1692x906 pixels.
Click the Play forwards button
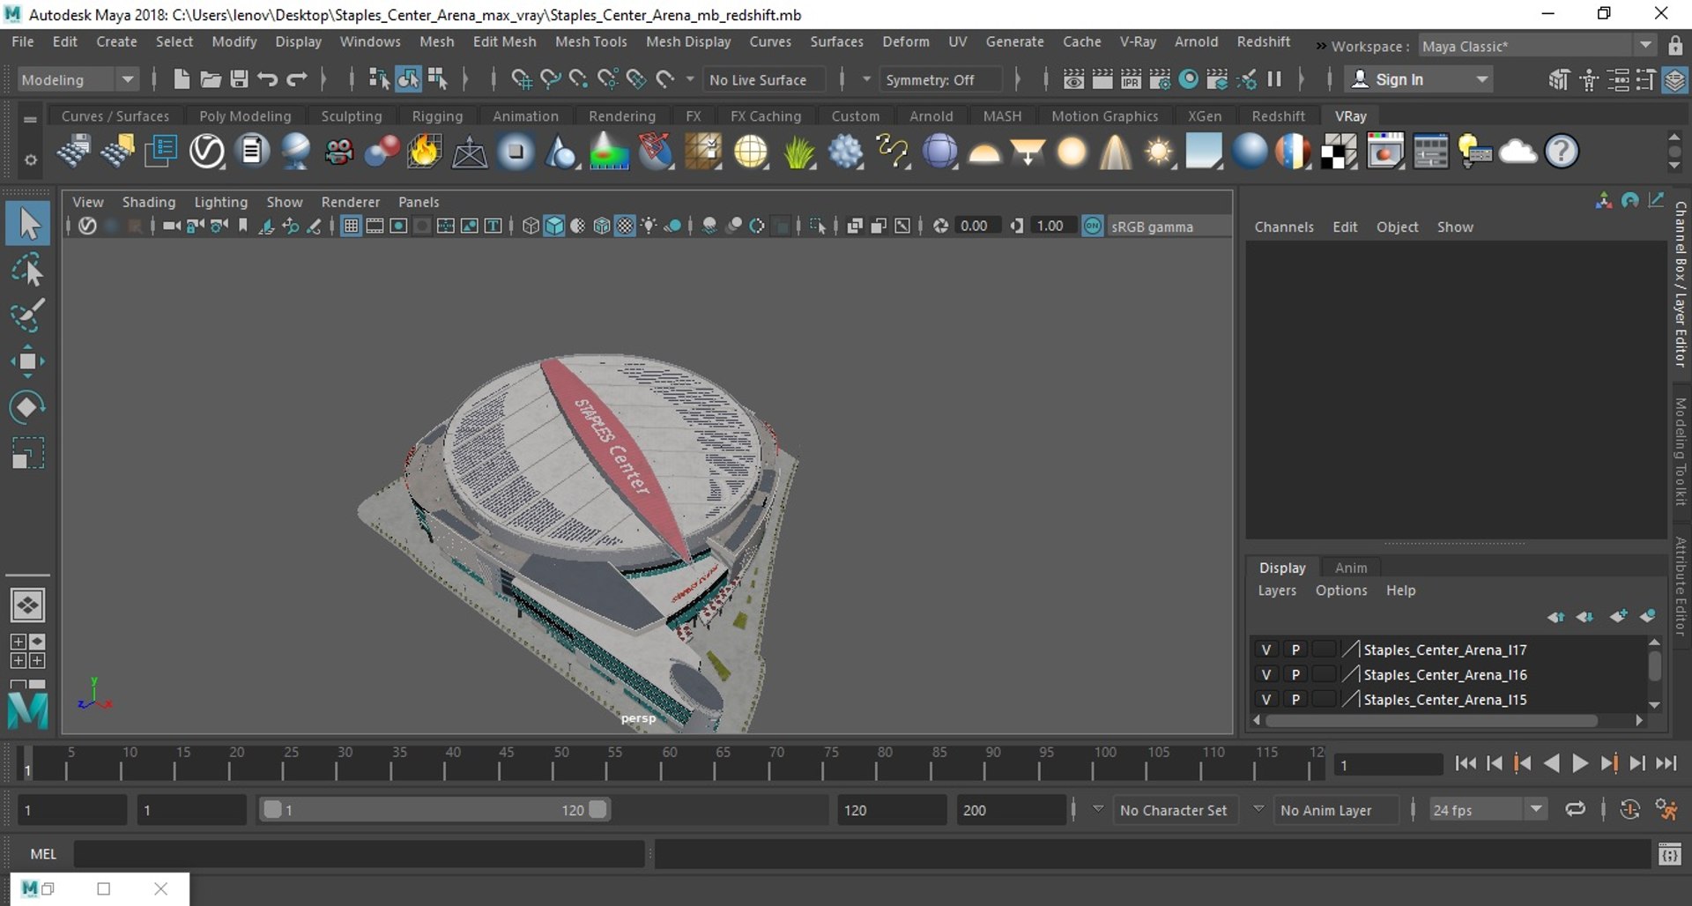pyautogui.click(x=1580, y=764)
